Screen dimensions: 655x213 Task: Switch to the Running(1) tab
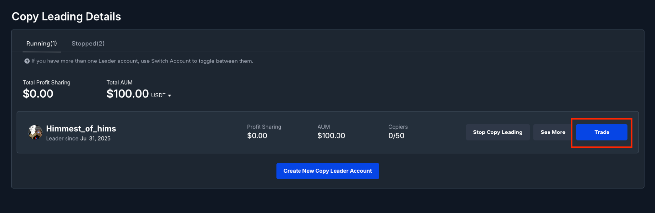42,44
